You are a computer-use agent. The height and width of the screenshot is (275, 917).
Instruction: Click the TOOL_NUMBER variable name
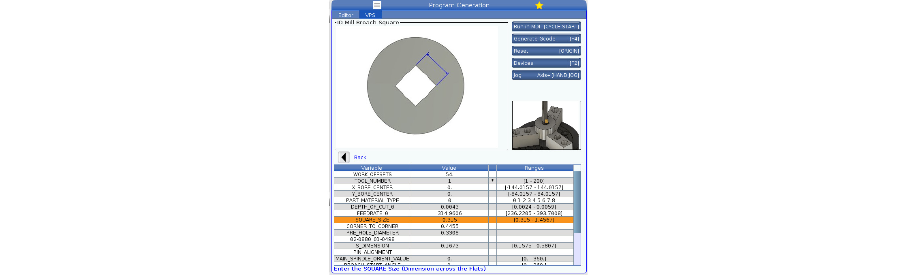[x=372, y=181]
